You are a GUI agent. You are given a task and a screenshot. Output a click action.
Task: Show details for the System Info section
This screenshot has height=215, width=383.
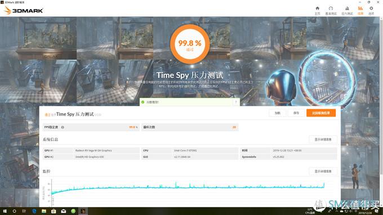tap(323, 140)
